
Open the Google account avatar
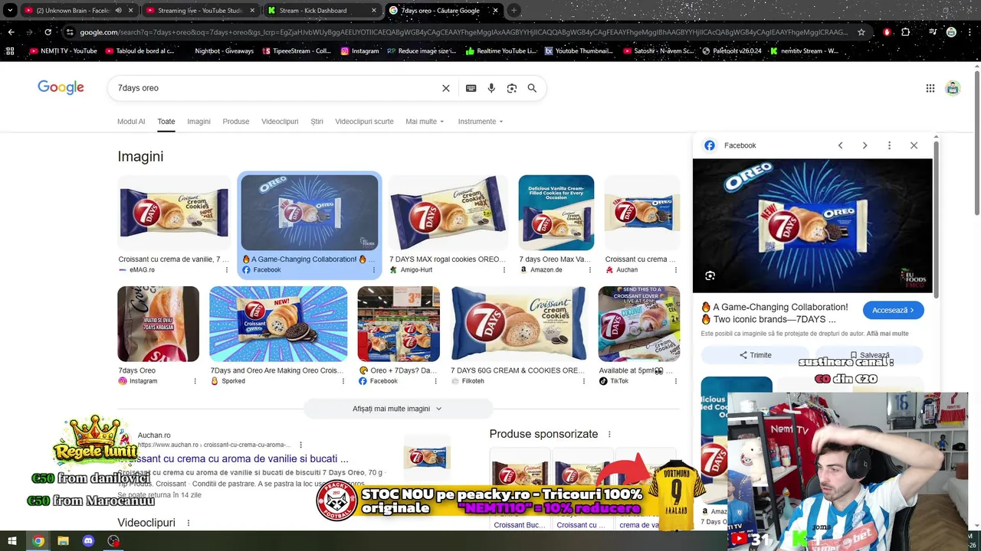pos(953,88)
